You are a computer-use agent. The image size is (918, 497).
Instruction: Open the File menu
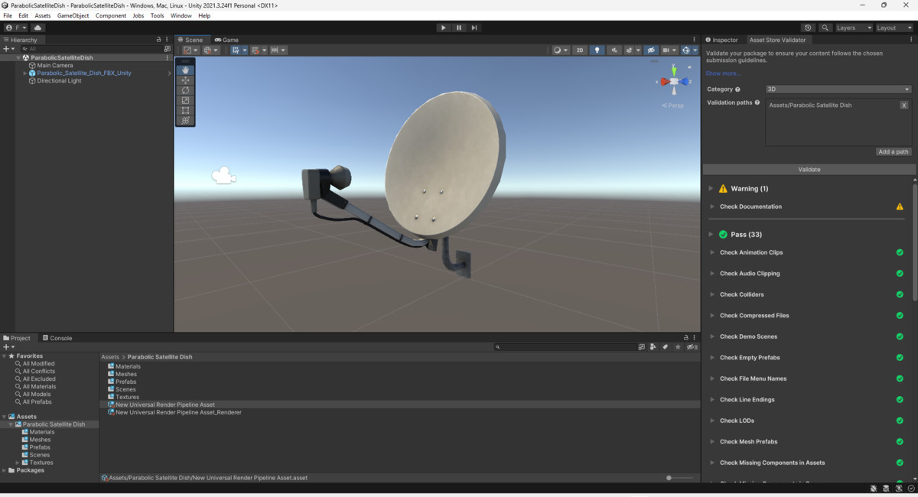tap(8, 15)
